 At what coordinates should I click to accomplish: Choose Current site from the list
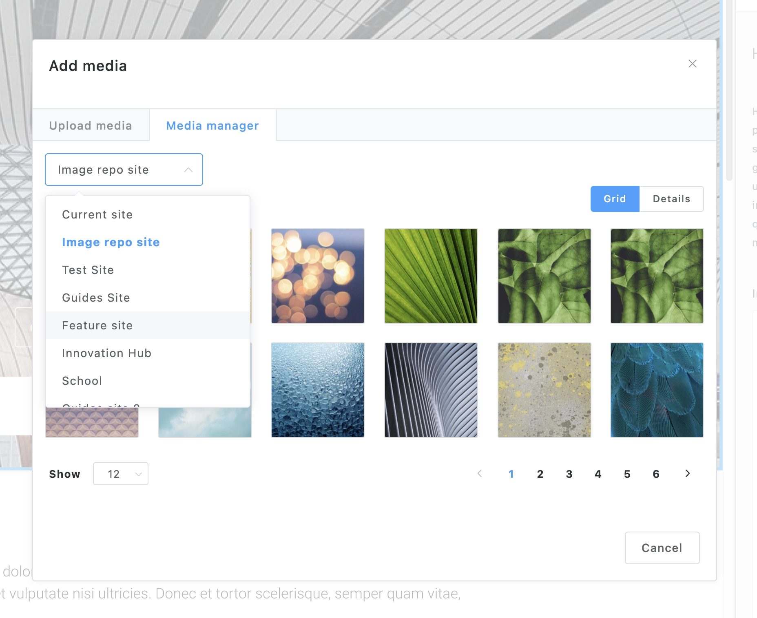pos(97,214)
